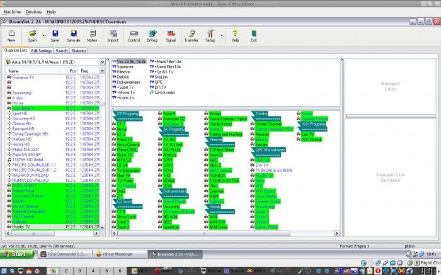Select 'FILMBOX EXTRA' in the bouquet services
The image size is (441, 275).
pyautogui.click(x=224, y=181)
